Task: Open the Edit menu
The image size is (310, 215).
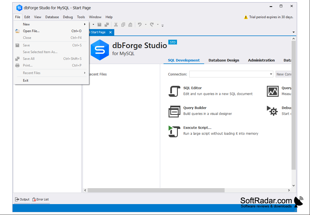Action: click(x=27, y=17)
